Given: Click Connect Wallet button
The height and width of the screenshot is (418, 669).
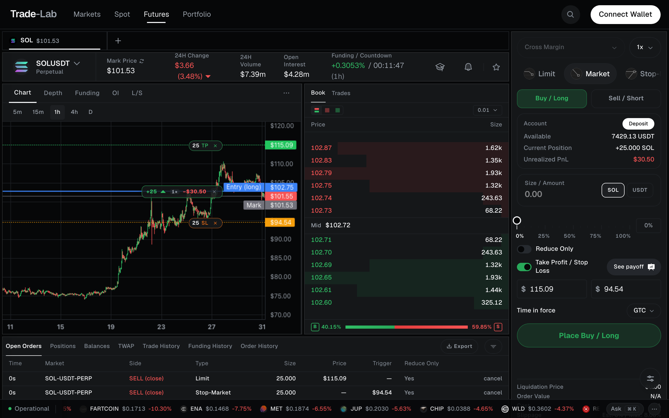Looking at the screenshot, I should click(x=625, y=14).
